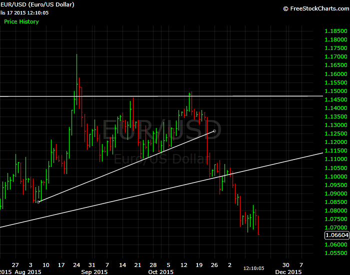Select price level 1.17000 on axis
The image size is (350, 275).
click(336, 56)
